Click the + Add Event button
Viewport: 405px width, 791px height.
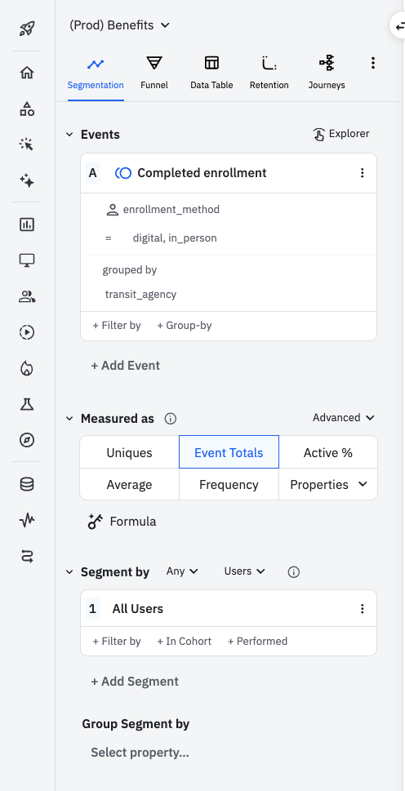tap(126, 365)
